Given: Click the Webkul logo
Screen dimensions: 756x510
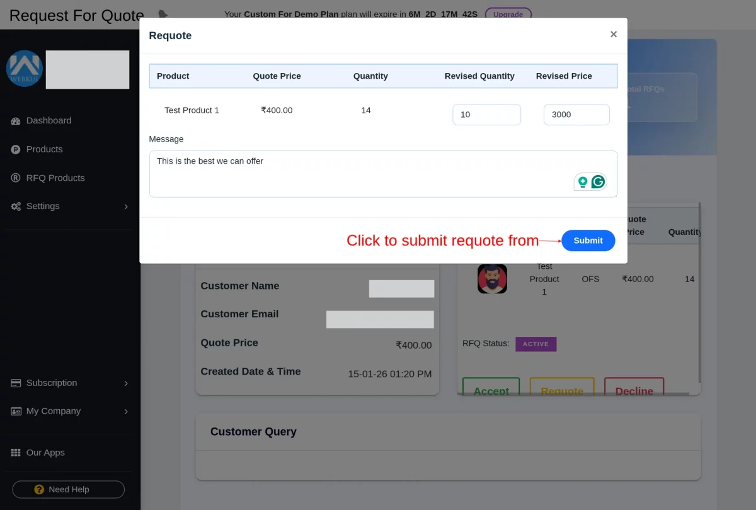Looking at the screenshot, I should point(24,69).
